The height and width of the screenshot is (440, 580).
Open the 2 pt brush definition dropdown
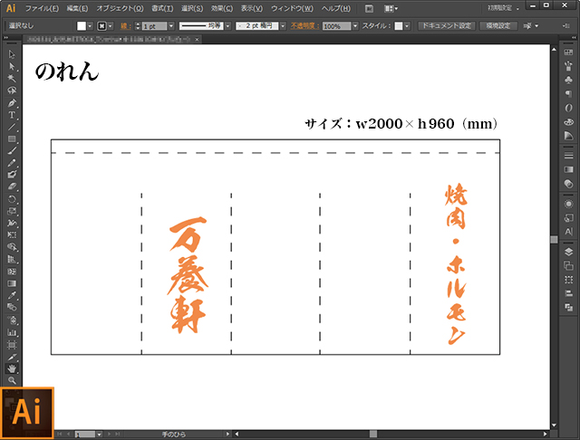click(283, 26)
